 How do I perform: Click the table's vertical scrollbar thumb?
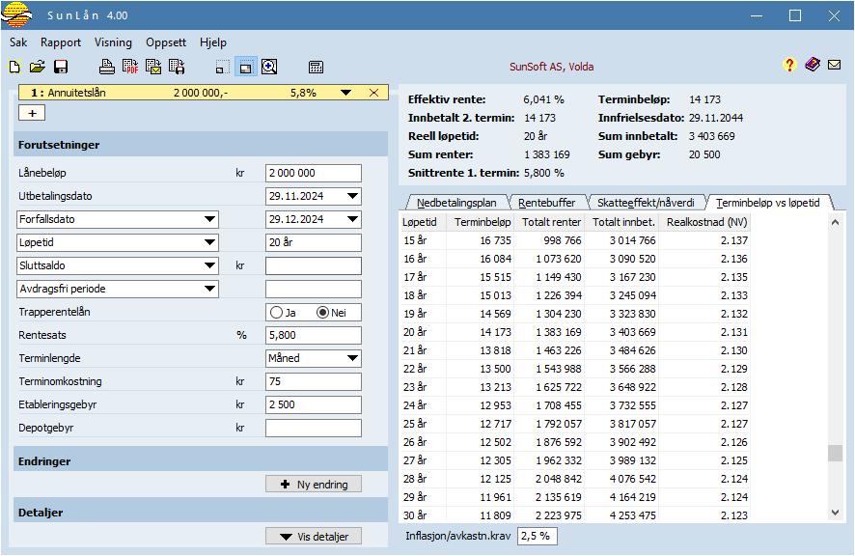point(836,454)
